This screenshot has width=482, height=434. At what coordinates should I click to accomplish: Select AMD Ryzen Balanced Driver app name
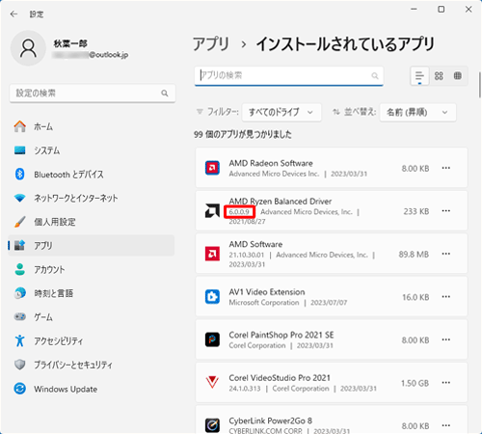[281, 202]
